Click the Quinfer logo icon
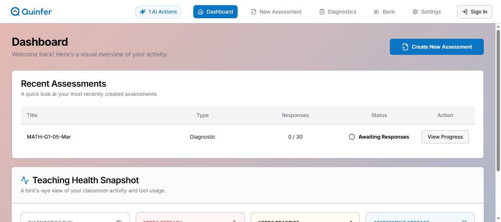The height and width of the screenshot is (222, 501). (x=15, y=12)
